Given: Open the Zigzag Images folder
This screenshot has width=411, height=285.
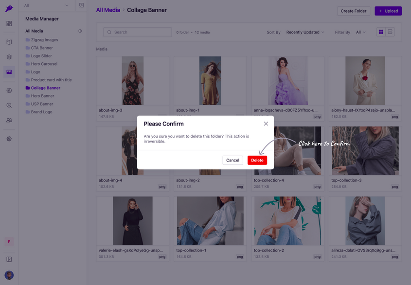Looking at the screenshot, I should tap(42, 40).
